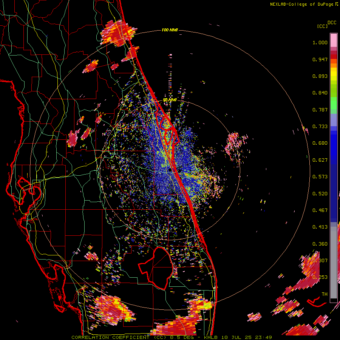
Task: Pick the yellow segment of the color bar
Action: pos(334,74)
